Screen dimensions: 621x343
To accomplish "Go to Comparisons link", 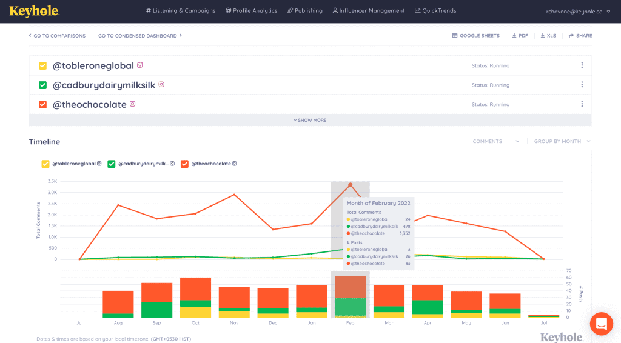I will [57, 36].
